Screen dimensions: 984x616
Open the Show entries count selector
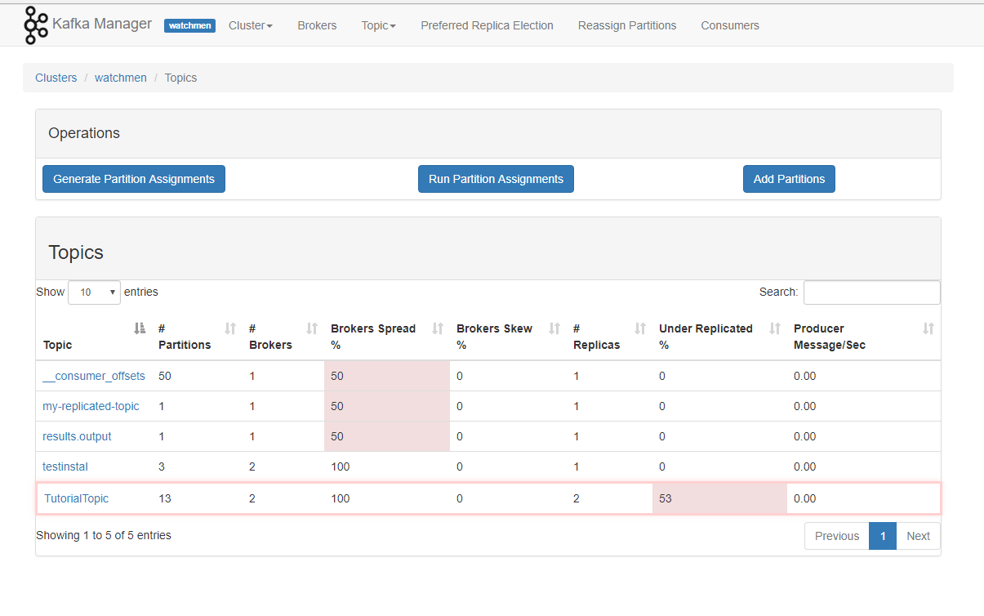[94, 292]
